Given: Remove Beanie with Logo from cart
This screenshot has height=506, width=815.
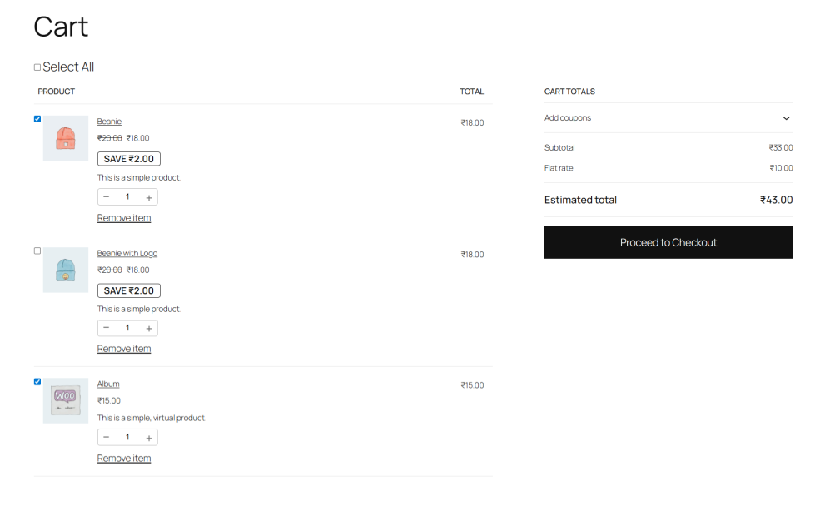Looking at the screenshot, I should pyautogui.click(x=124, y=349).
